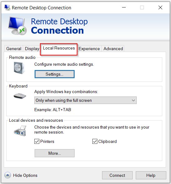Click 'Configure remote audio settings.' text
This screenshot has height=184, width=171.
(x=64, y=64)
